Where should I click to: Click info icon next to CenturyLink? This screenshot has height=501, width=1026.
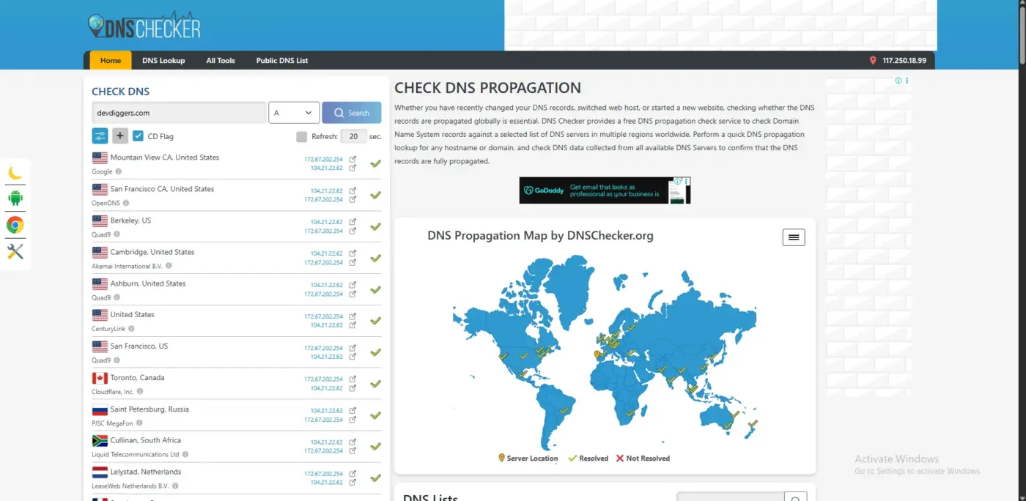click(x=131, y=329)
